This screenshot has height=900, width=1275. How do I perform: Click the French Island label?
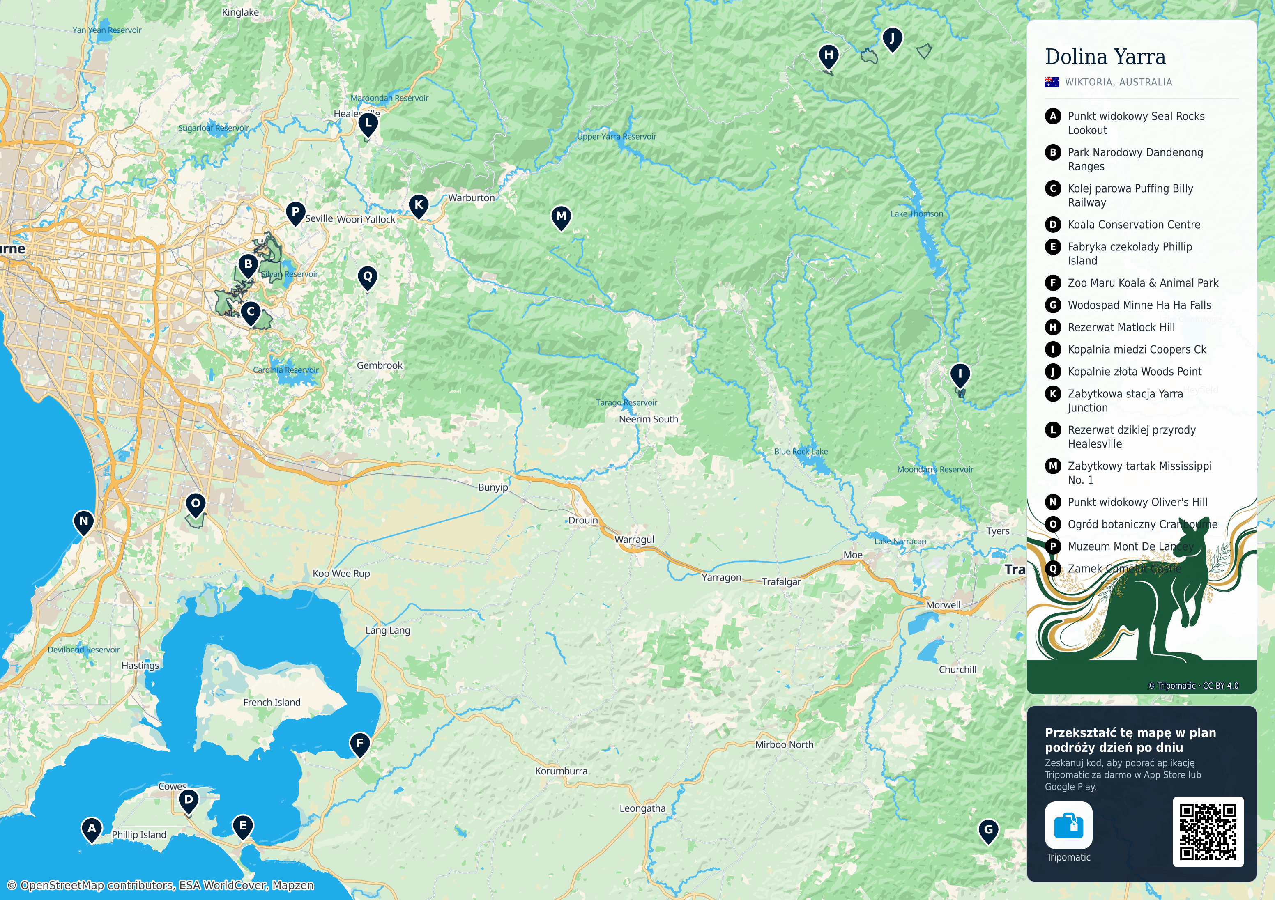(272, 703)
